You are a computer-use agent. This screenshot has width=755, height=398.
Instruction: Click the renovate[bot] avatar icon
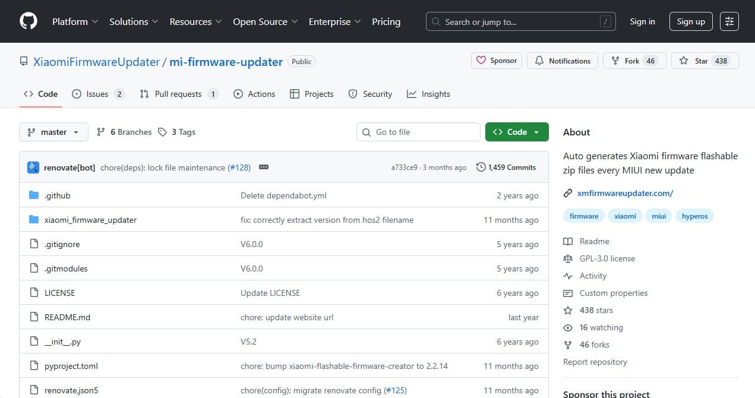coord(33,168)
